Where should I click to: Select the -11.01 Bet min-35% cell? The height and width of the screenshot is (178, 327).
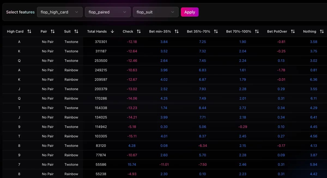tap(164, 165)
